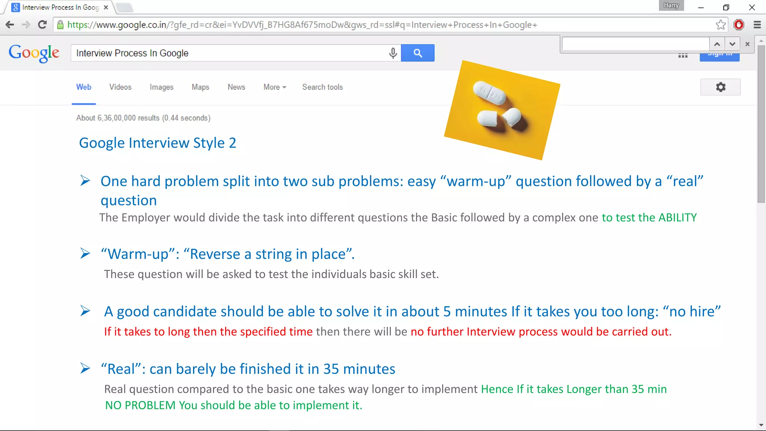
Task: Close the Interview Process tab
Action: click(x=106, y=7)
